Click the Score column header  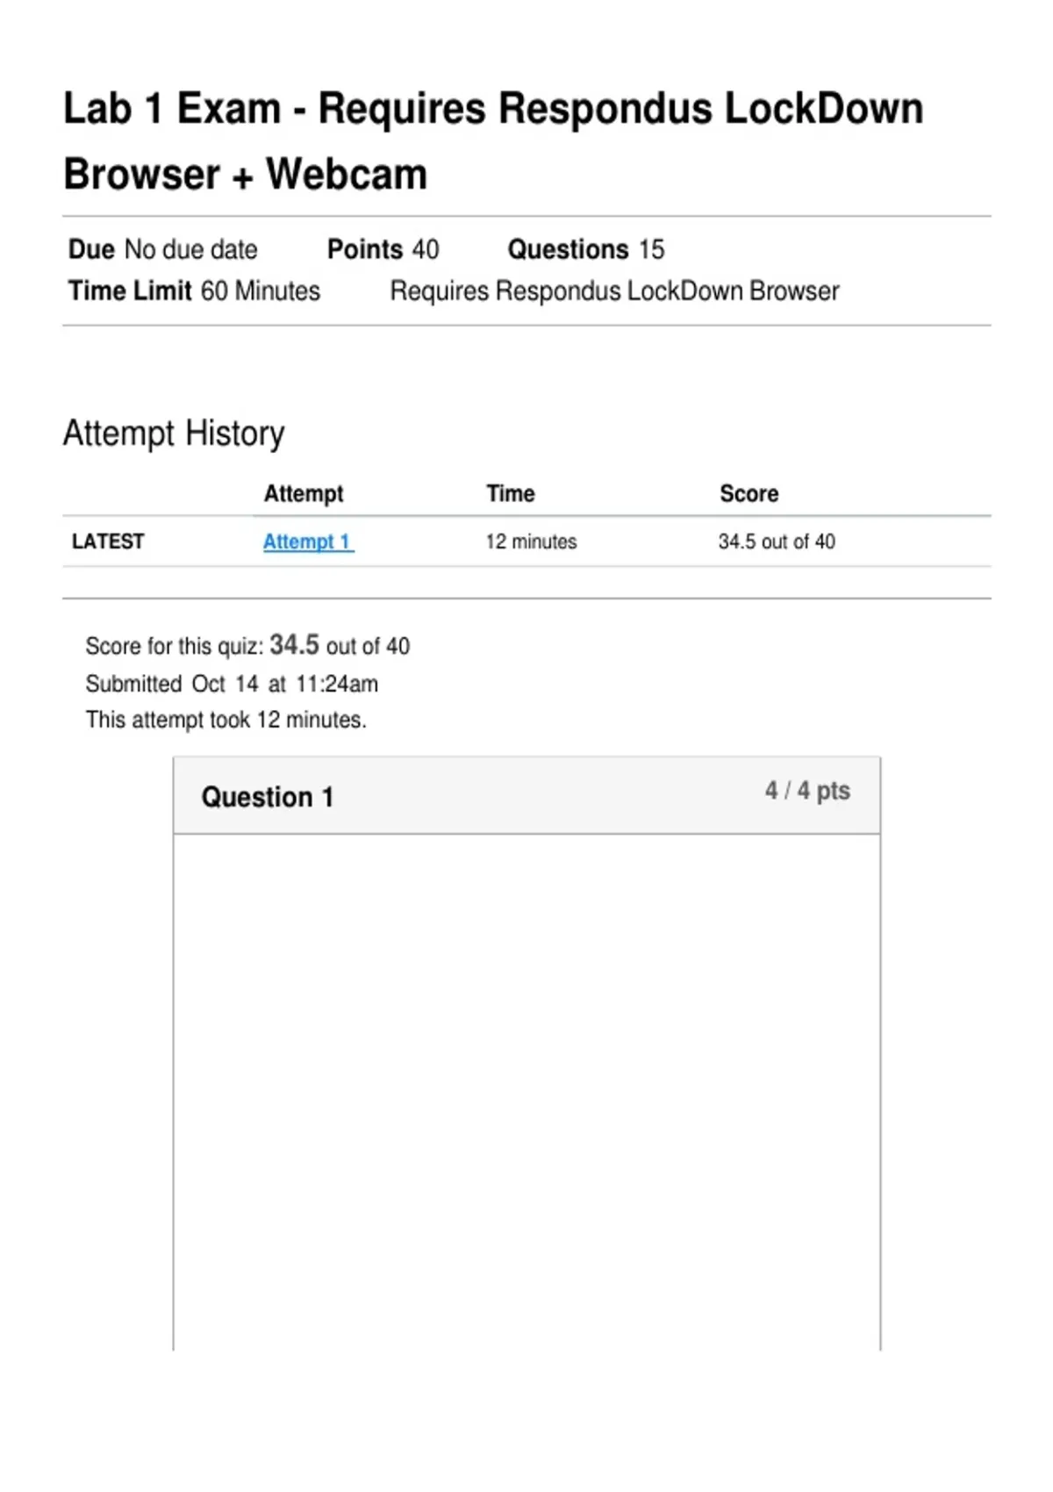(749, 493)
